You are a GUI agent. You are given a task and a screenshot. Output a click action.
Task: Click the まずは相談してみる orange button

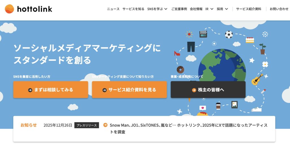(51, 90)
